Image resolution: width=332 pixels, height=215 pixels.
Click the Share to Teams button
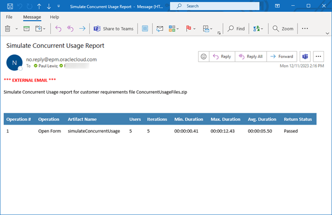pos(115,28)
